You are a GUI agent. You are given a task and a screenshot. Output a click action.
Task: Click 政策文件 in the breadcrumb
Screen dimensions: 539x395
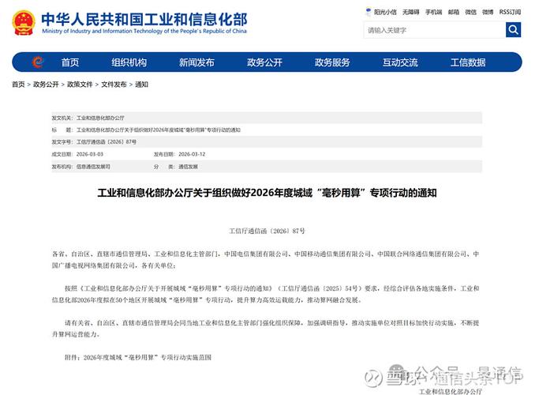80,85
